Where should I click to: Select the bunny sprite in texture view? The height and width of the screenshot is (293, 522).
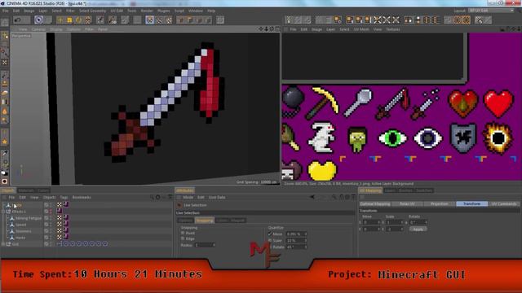point(321,137)
